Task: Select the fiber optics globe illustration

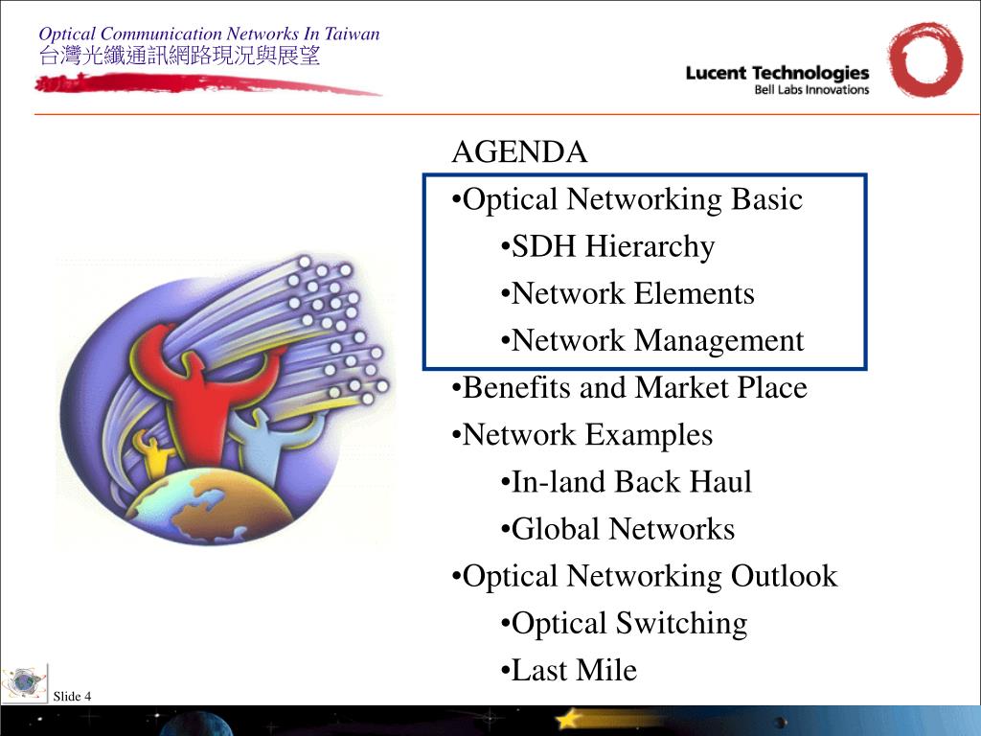Action: (x=224, y=400)
